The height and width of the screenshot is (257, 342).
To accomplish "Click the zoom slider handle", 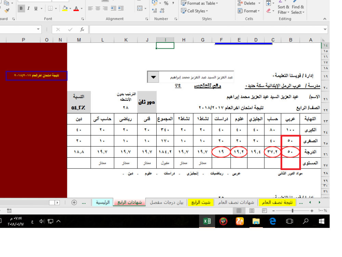I will pos(292,211).
